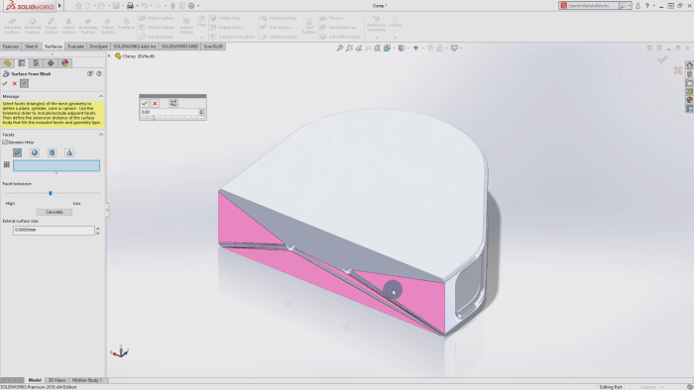Switch to the Evaluate tab
Viewport: 694px width, 390px height.
point(75,47)
